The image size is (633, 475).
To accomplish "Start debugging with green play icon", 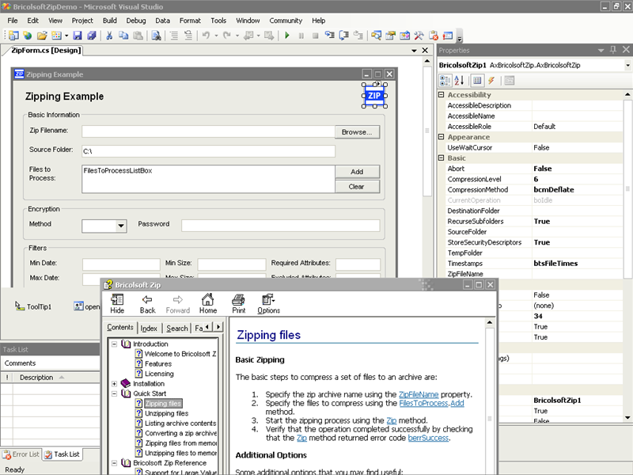I will pos(287,36).
